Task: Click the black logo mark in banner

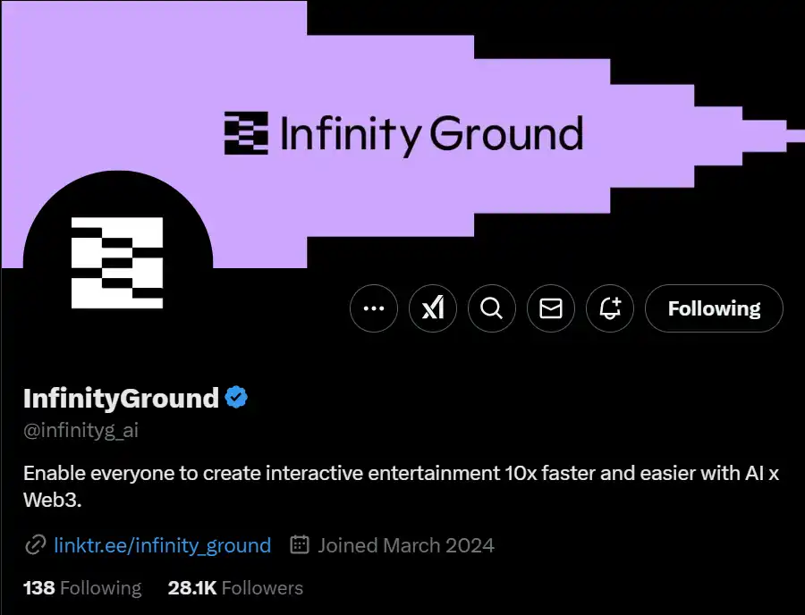Action: point(246,133)
